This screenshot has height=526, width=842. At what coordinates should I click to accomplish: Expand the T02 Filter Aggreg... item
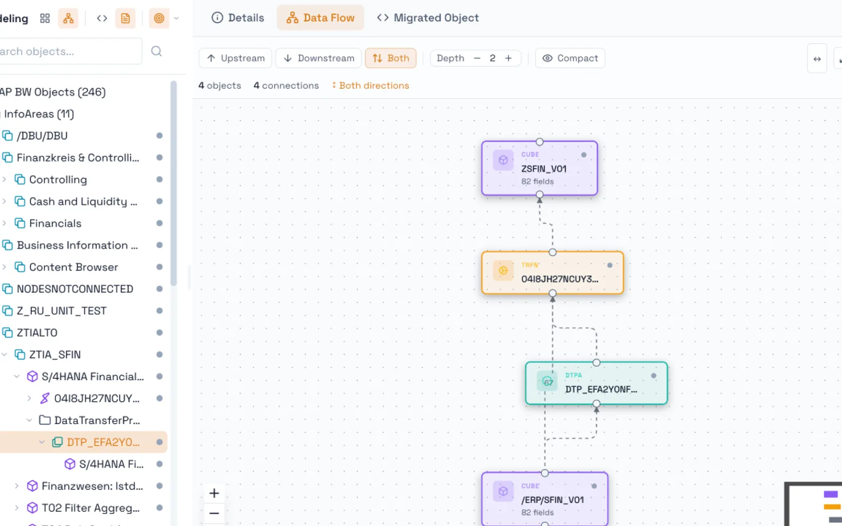(17, 508)
